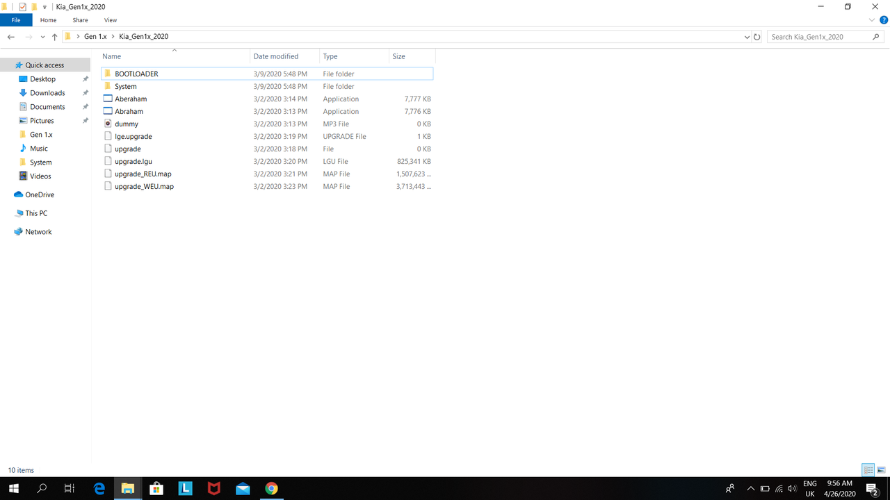Open the View ribbon tab

click(x=111, y=20)
